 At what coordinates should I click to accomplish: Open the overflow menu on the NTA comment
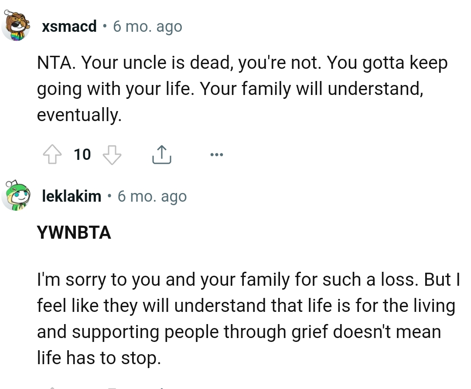217,154
